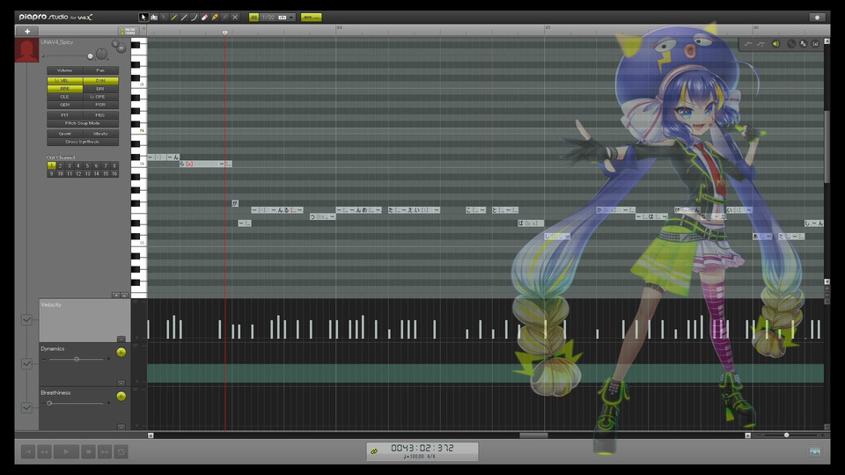Toggle the BRI parameter button
This screenshot has width=845, height=475.
100,89
